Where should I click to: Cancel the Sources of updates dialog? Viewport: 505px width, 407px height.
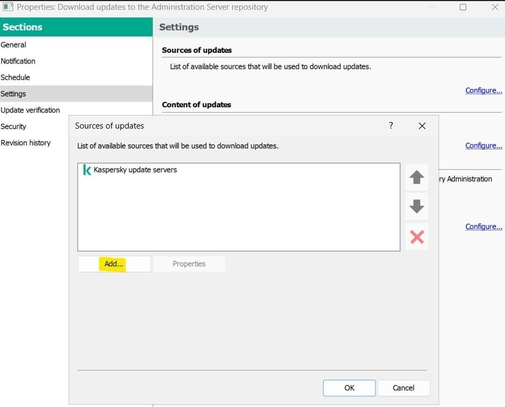404,388
